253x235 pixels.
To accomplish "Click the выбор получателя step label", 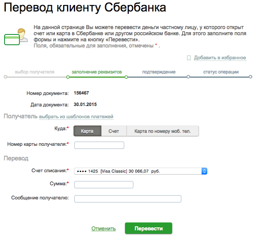I will 34,72.
